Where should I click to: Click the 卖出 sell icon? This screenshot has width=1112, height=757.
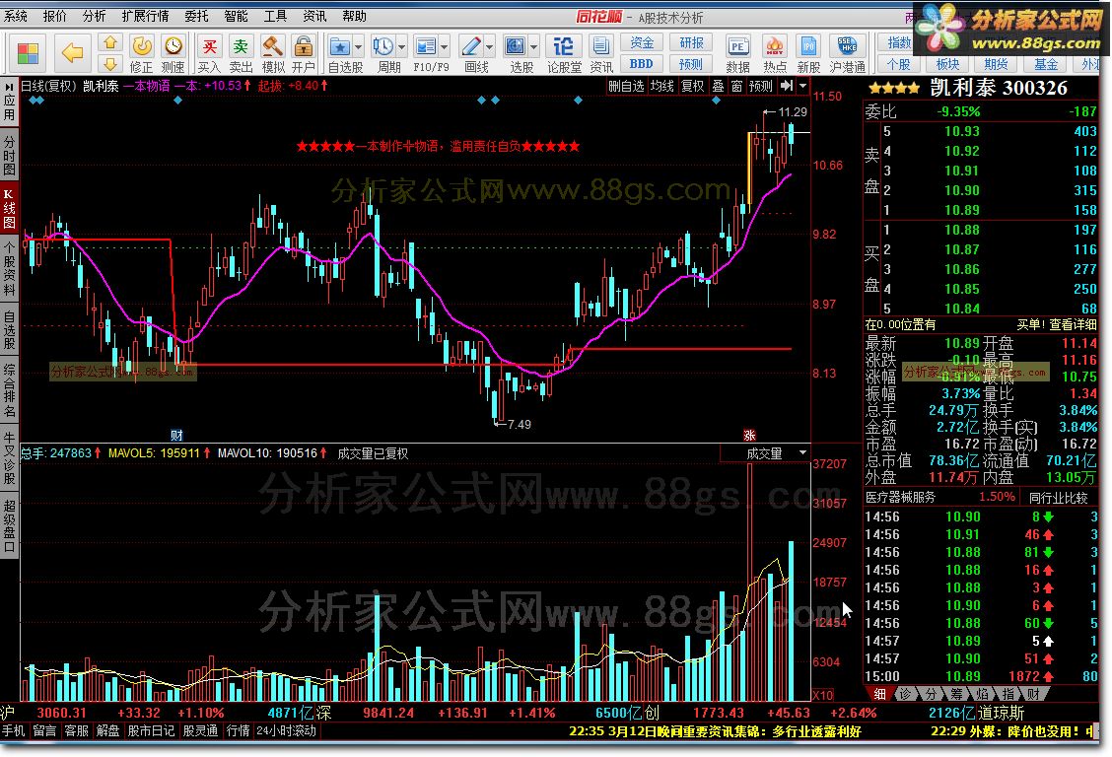click(x=242, y=54)
